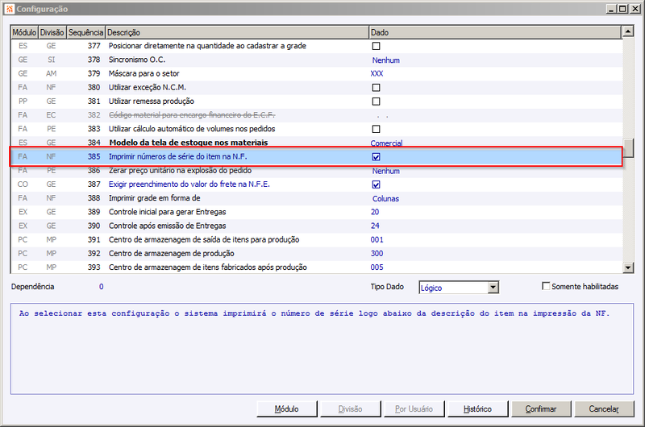Screen dimensions: 645x427
Task: Click the Dado column header
Action: click(x=495, y=32)
